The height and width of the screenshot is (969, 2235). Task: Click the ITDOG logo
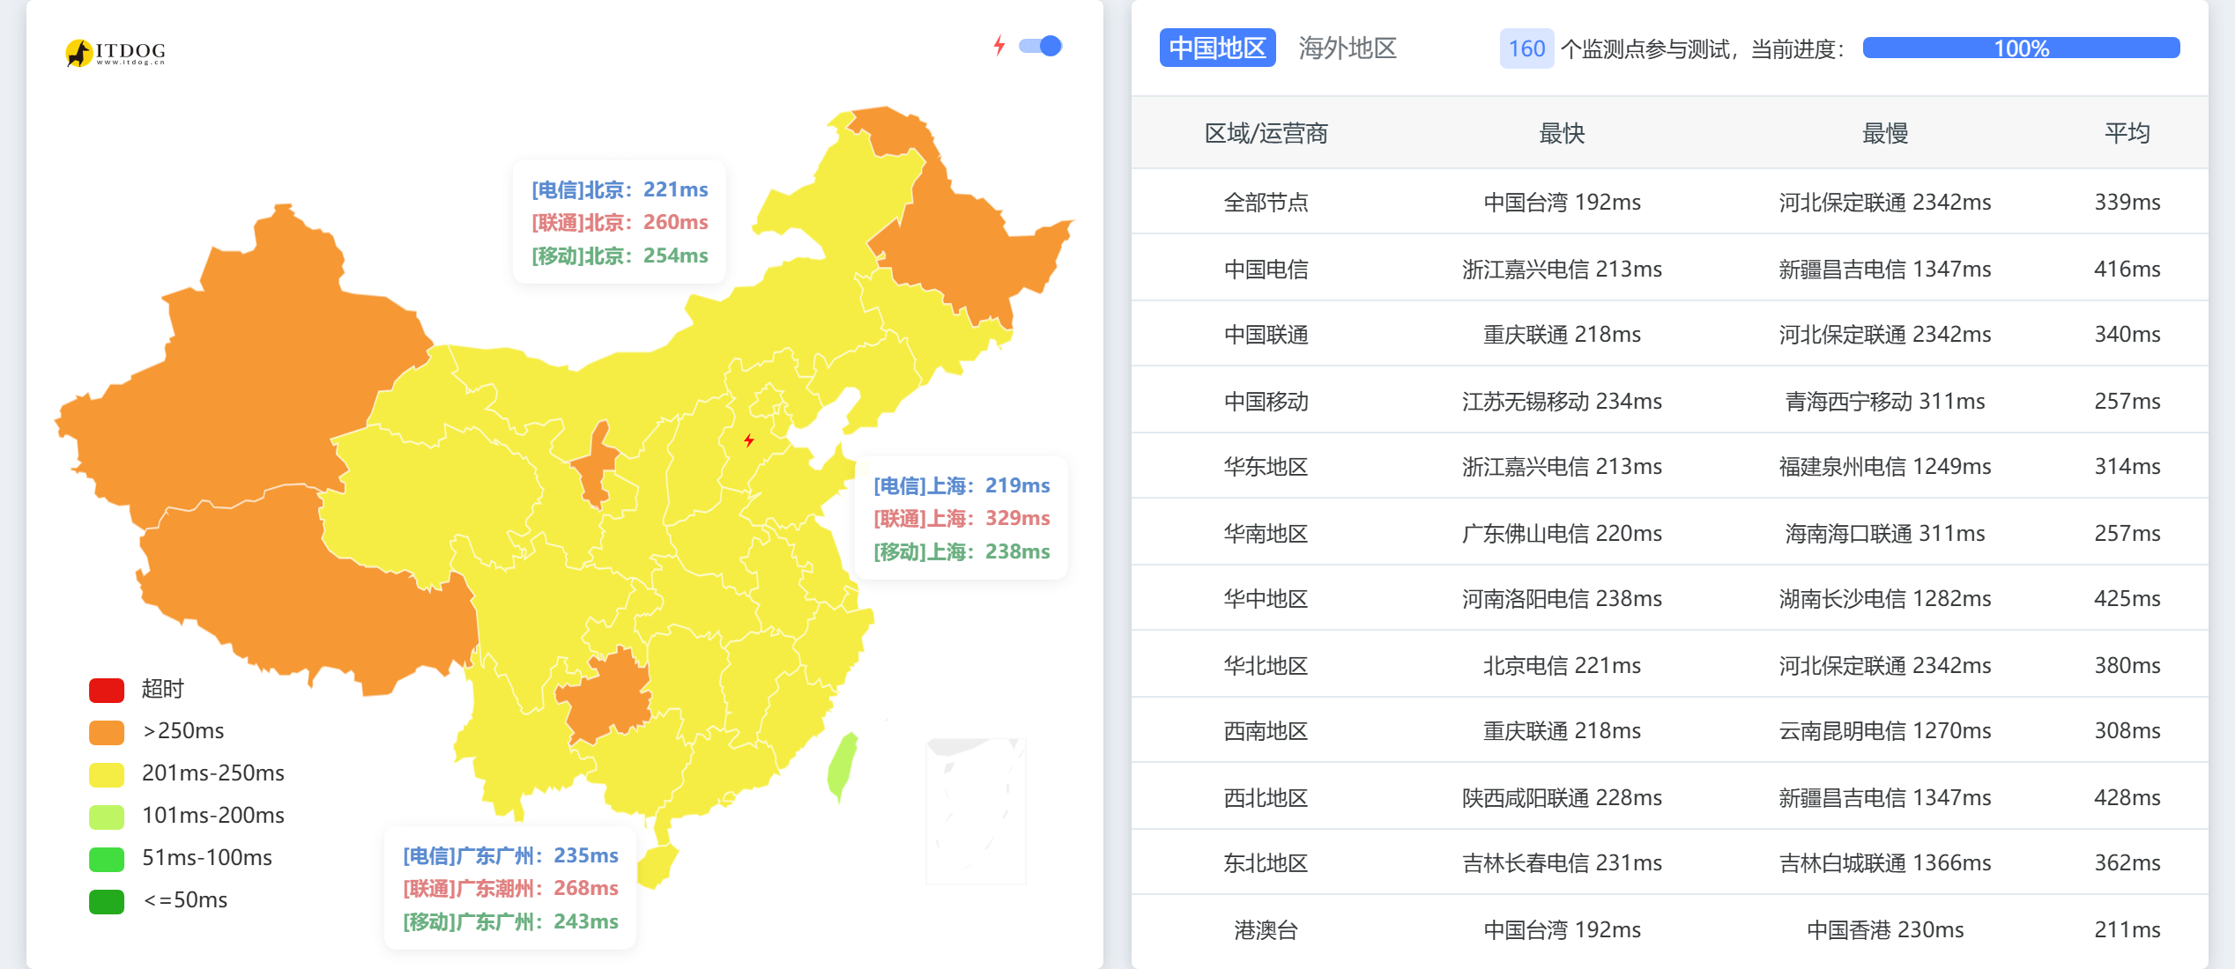pos(115,52)
